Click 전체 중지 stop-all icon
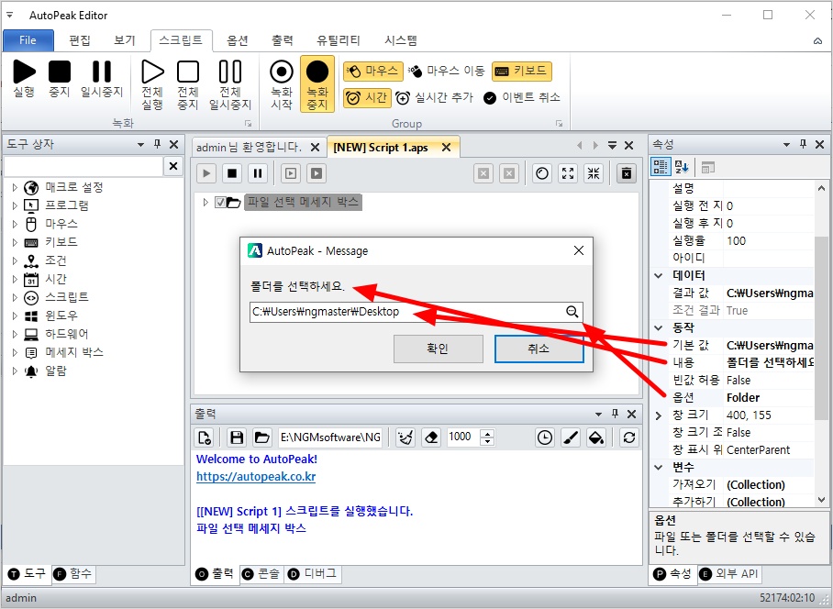Screen dimensions: 833x609 pos(187,85)
